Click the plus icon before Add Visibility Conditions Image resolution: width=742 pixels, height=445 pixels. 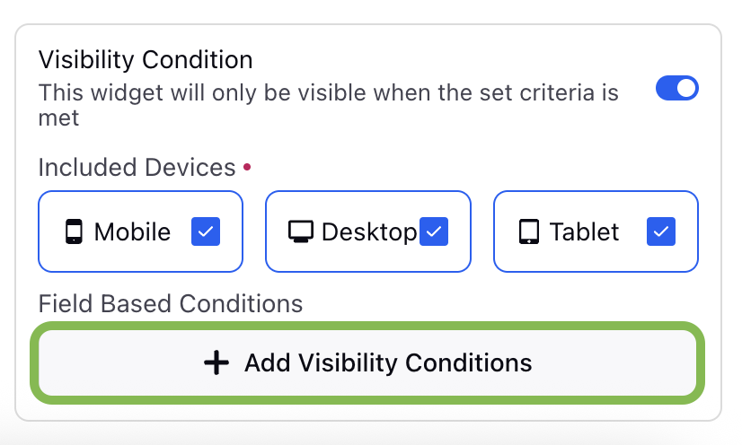click(216, 362)
